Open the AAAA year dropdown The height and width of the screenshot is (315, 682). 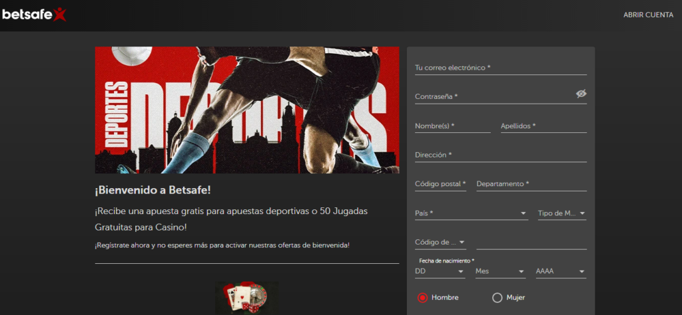point(561,271)
